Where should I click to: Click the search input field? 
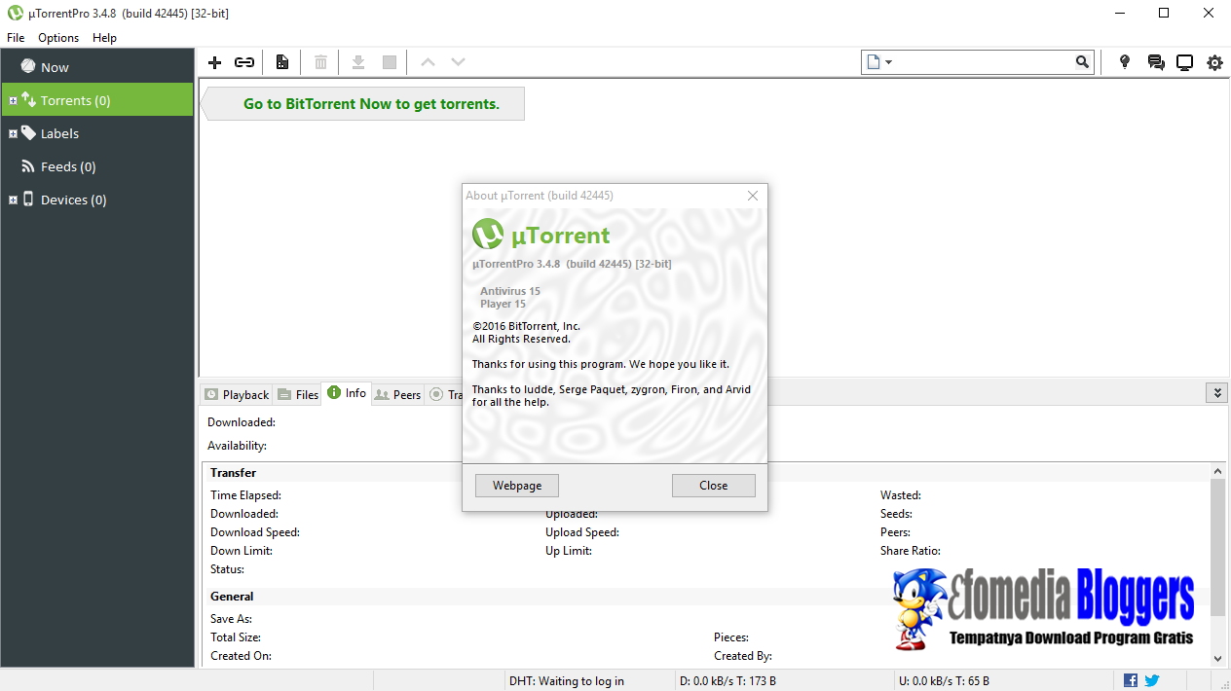[984, 62]
